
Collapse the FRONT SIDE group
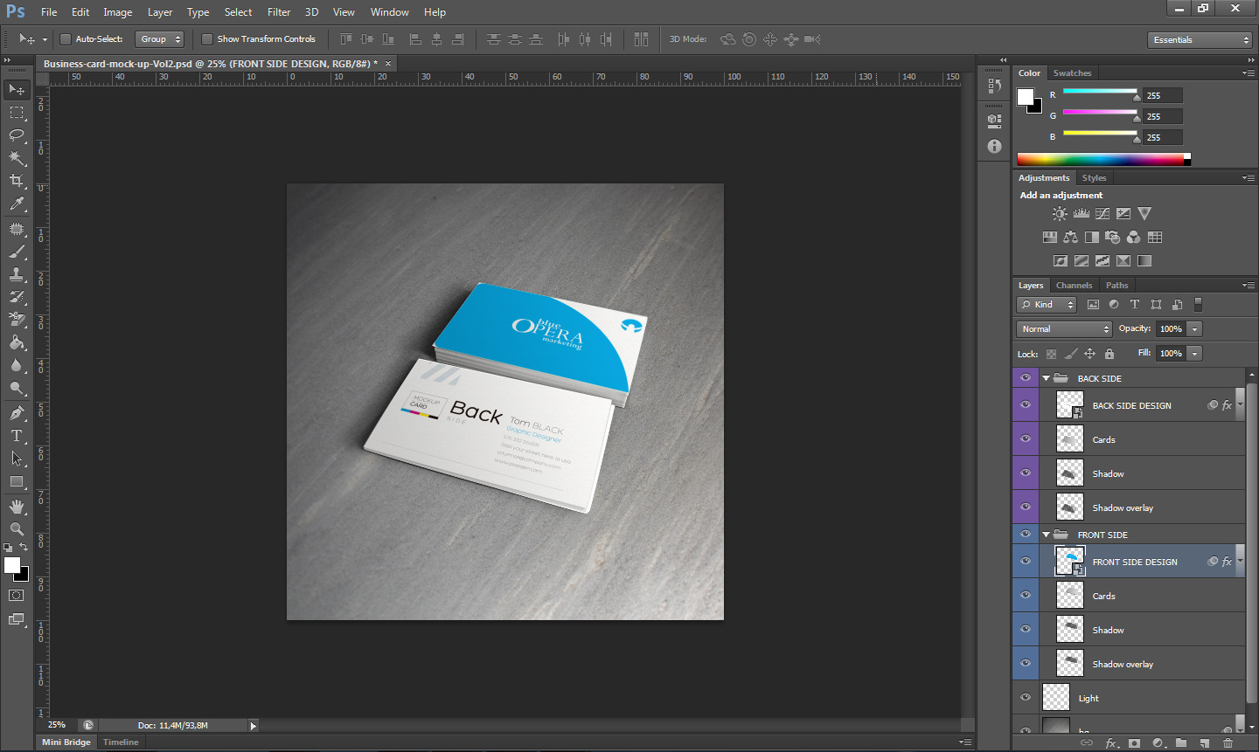click(x=1046, y=535)
